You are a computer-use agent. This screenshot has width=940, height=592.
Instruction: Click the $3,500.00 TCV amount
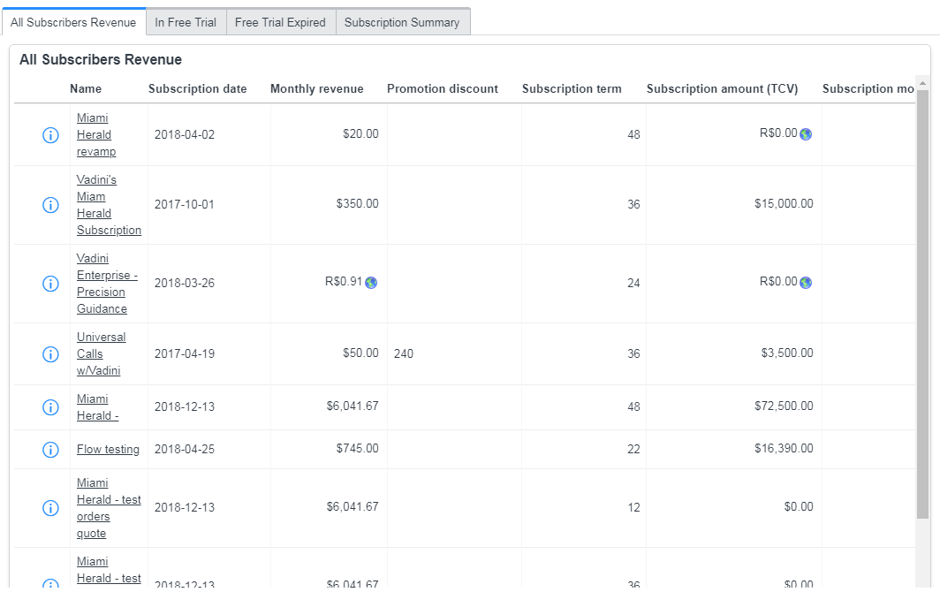point(787,353)
